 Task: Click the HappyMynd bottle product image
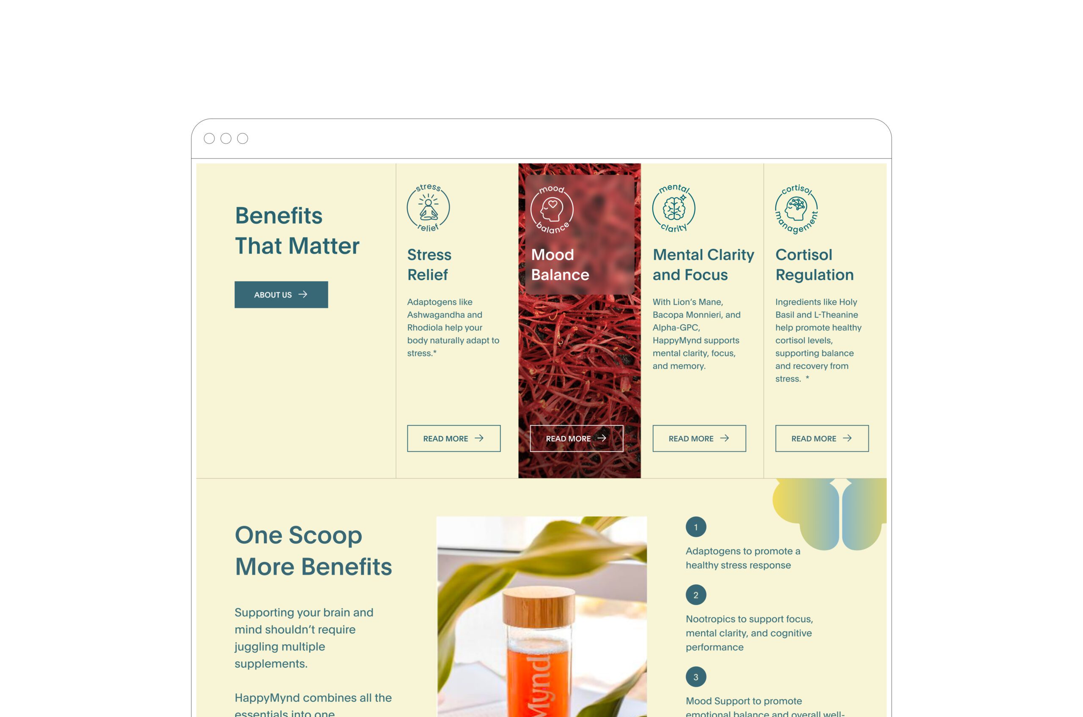[x=542, y=616]
